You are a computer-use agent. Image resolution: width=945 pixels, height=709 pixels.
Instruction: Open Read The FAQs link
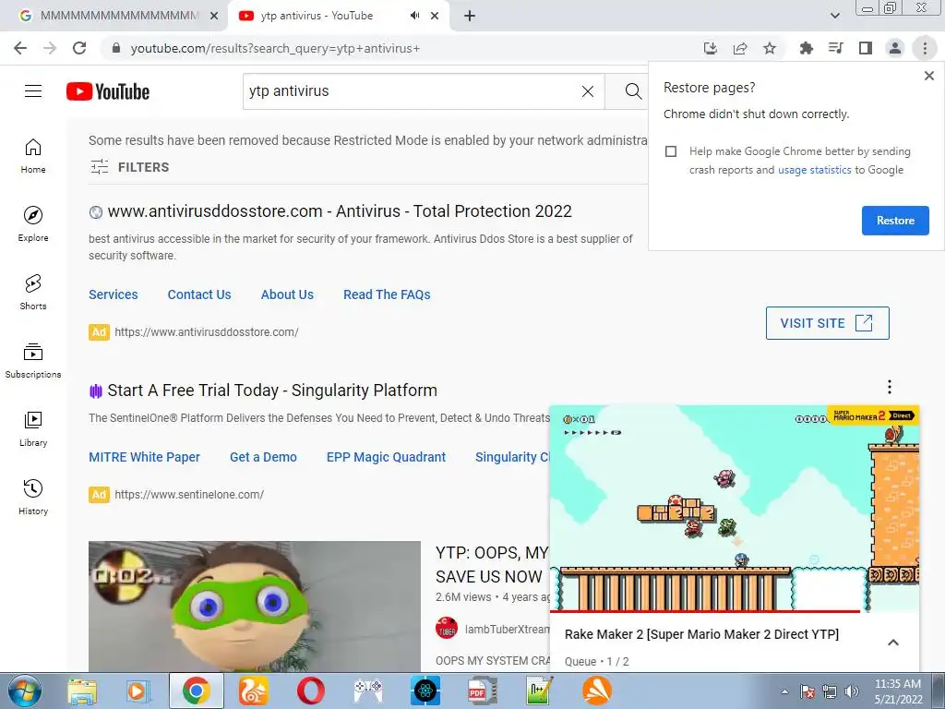387,294
